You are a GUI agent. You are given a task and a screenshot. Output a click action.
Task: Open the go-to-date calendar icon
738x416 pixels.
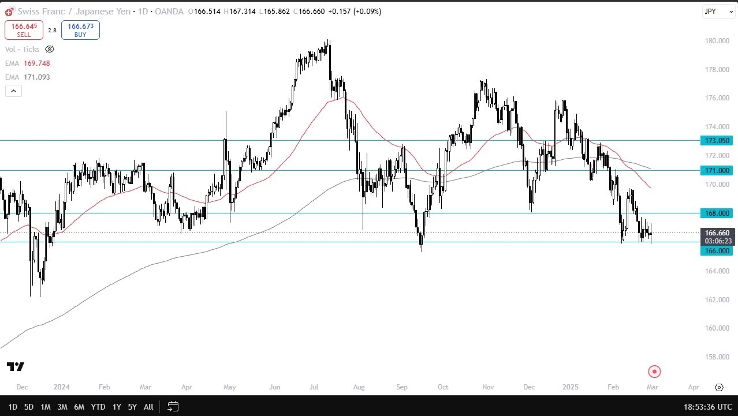(173, 406)
